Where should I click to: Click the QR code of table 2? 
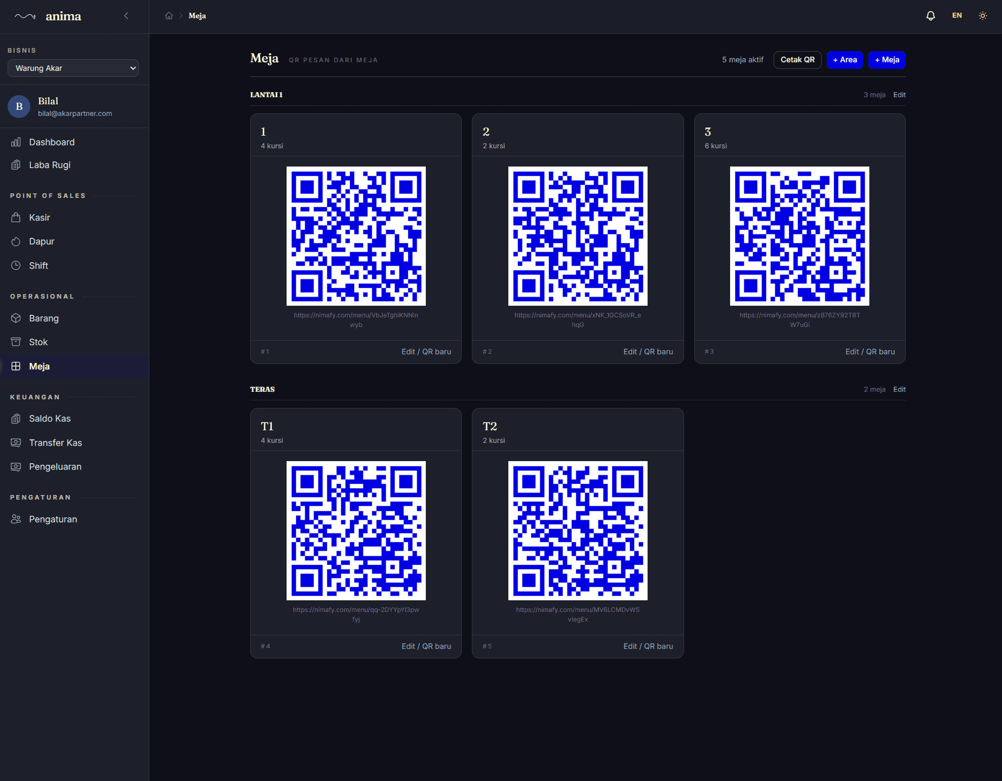coord(578,236)
